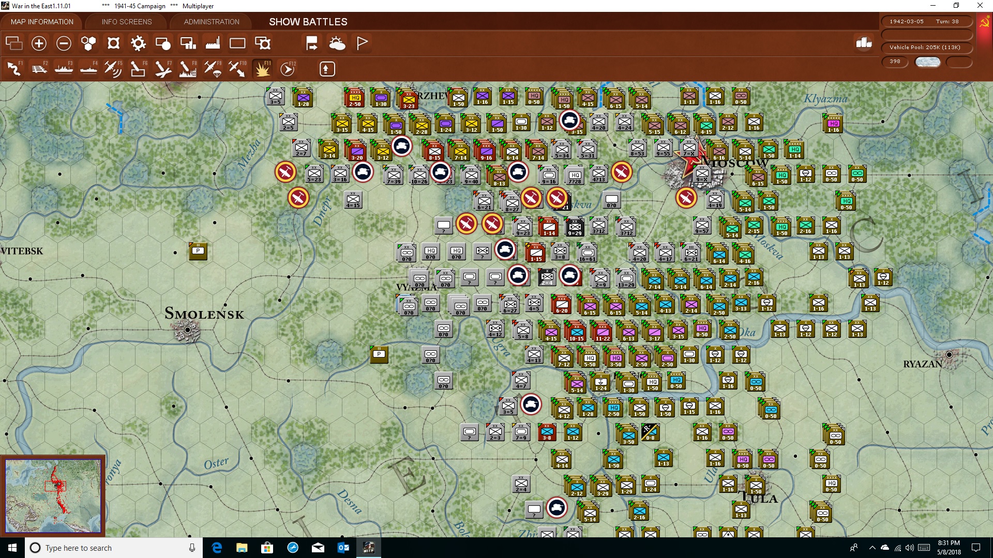
Task: Open Microsoft Store from the taskbar
Action: pos(267,548)
